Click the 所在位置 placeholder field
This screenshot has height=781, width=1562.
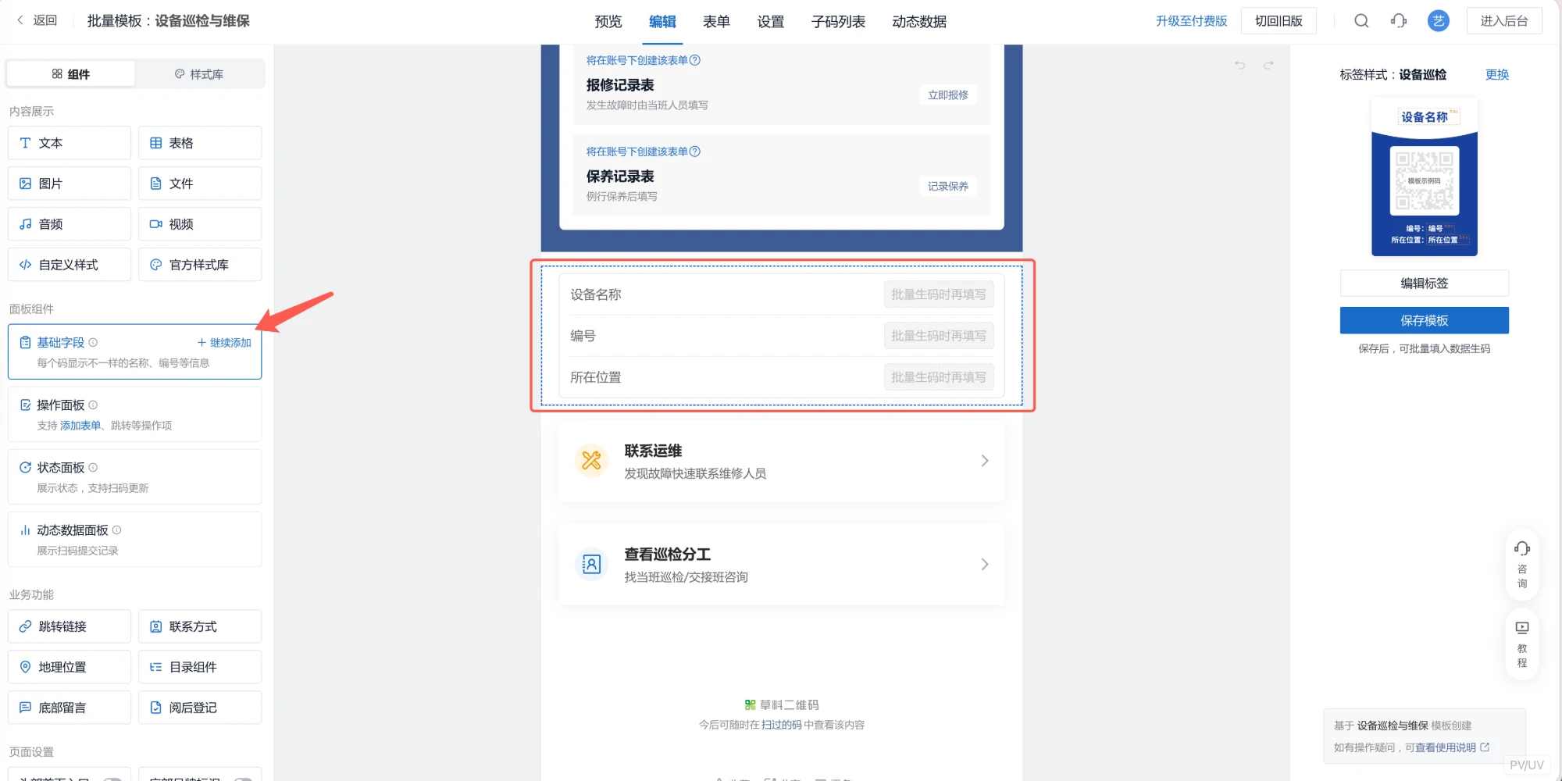(x=939, y=377)
